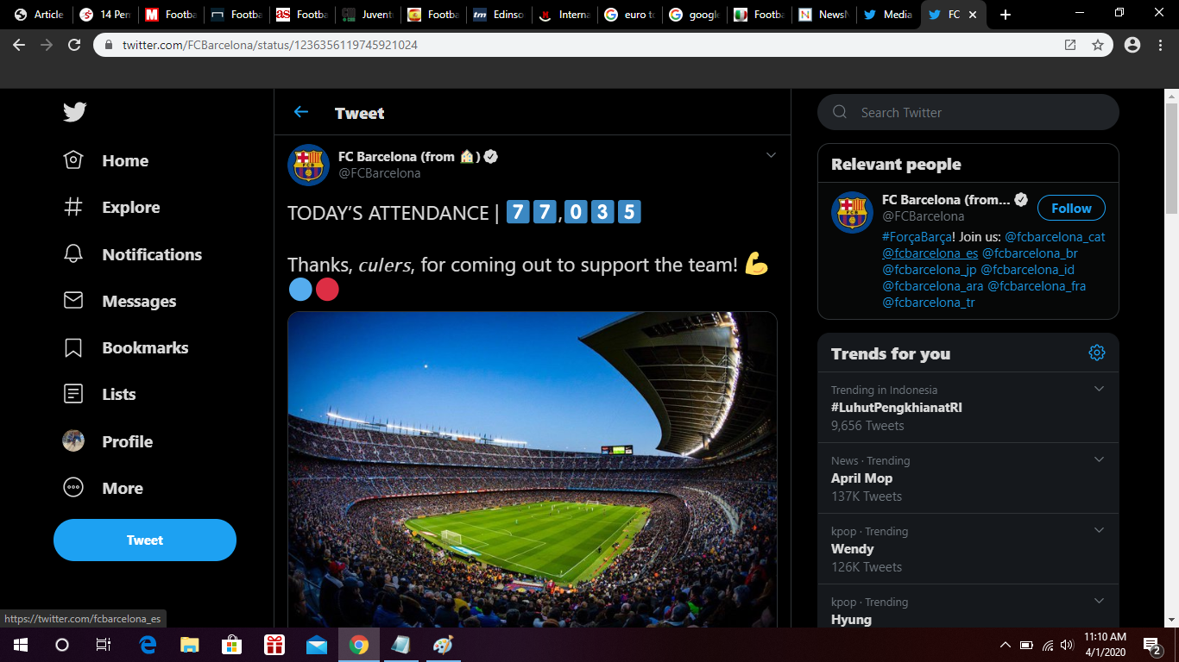
Task: Open the @fcbarcelona_ara link
Action: (x=933, y=286)
